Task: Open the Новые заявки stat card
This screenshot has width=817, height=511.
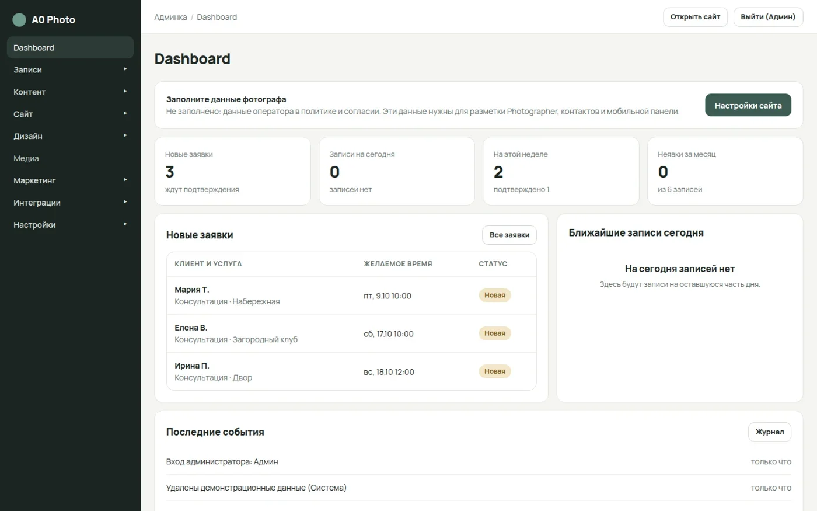Action: tap(232, 171)
